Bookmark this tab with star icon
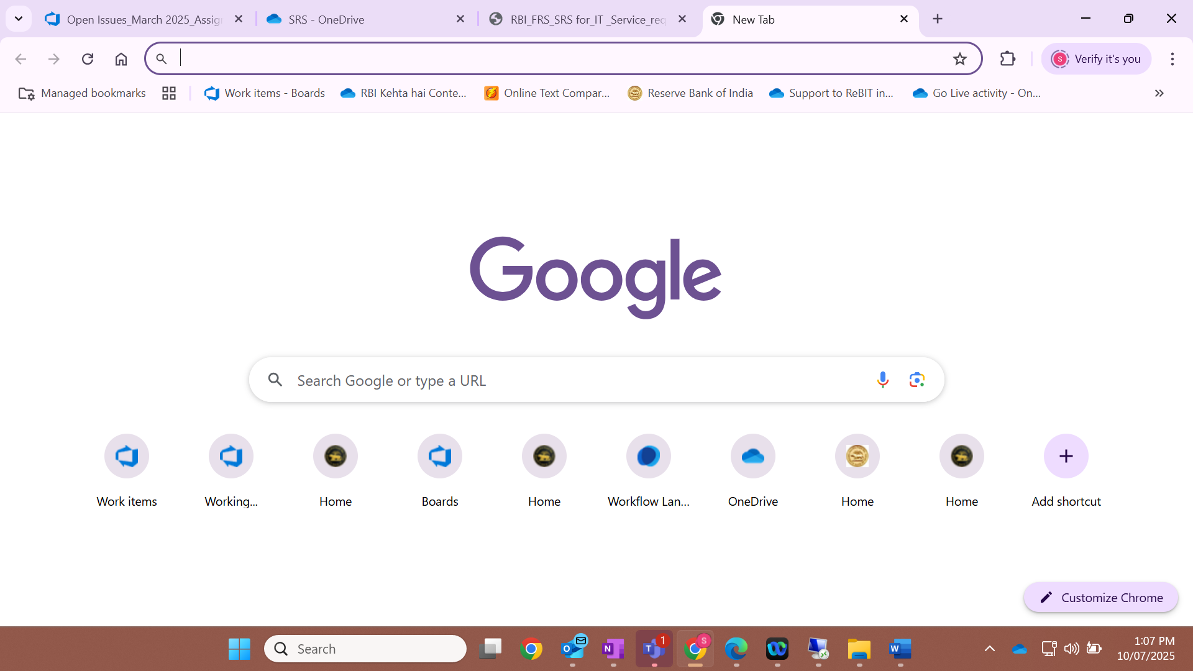Screen dimensions: 1193x671 [x=959, y=59]
